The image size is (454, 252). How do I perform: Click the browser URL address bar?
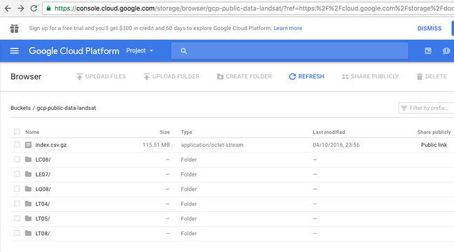point(249,8)
